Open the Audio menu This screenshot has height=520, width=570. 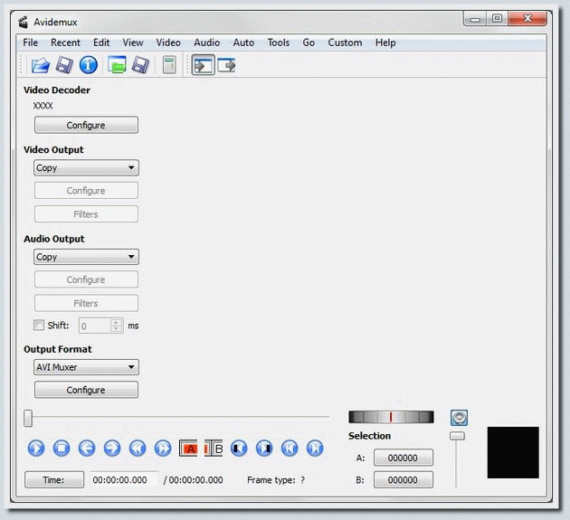coord(207,43)
